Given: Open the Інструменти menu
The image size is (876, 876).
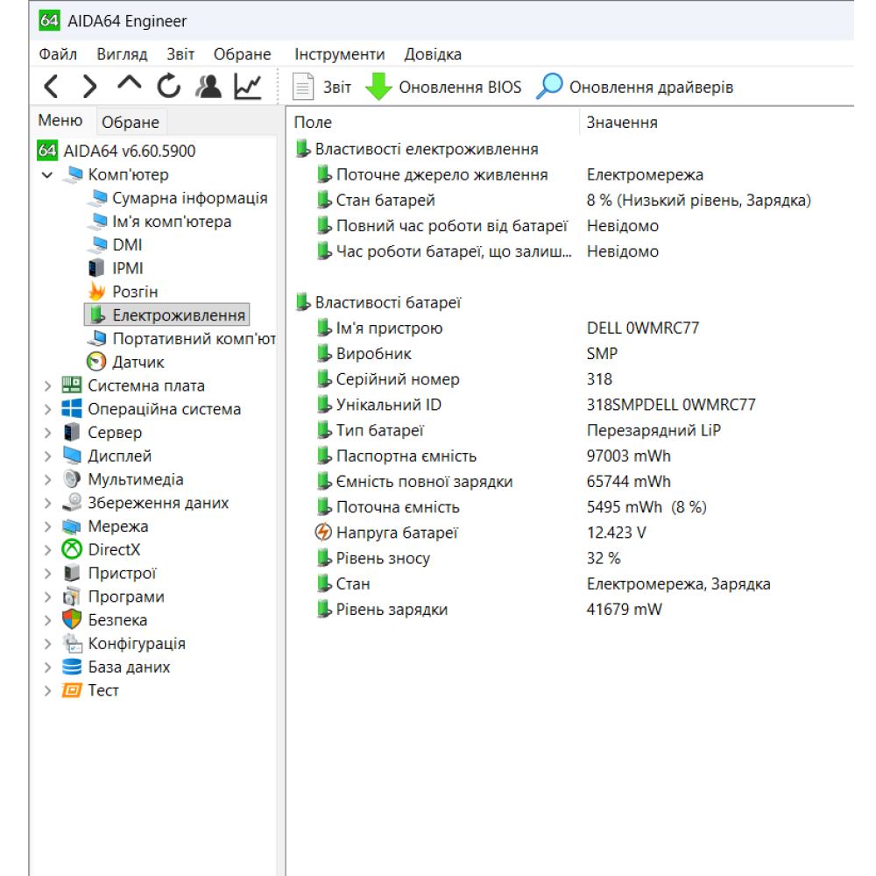Looking at the screenshot, I should tap(340, 54).
